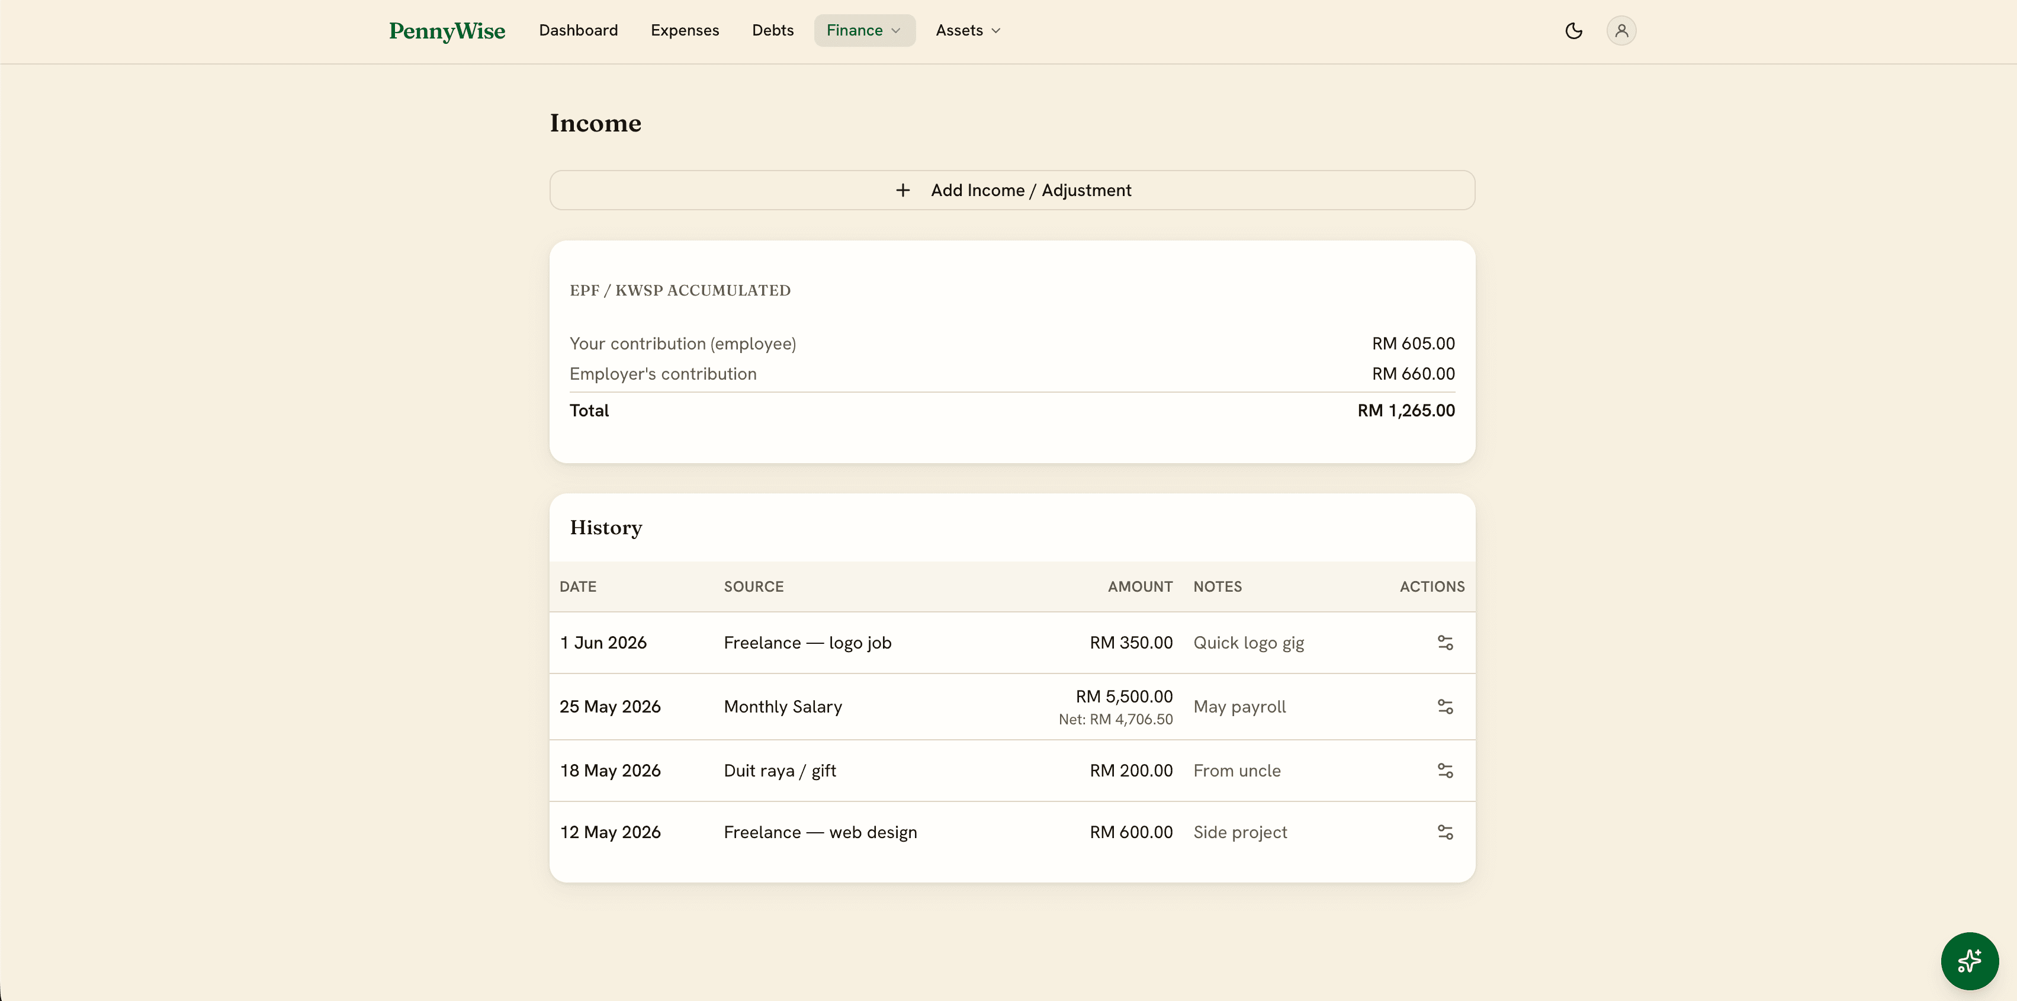Expand the Finance dropdown menu
The height and width of the screenshot is (1001, 2017).
click(x=865, y=31)
